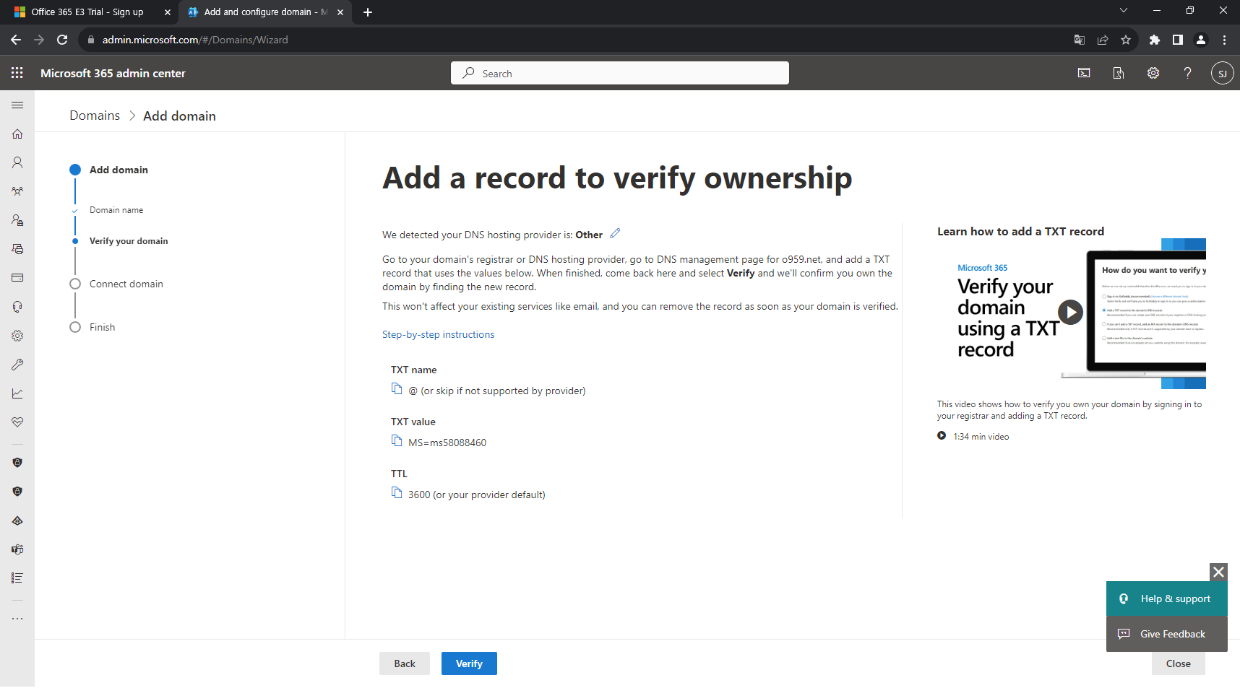The height and width of the screenshot is (688, 1240).
Task: Go back in browser history
Action: point(16,40)
